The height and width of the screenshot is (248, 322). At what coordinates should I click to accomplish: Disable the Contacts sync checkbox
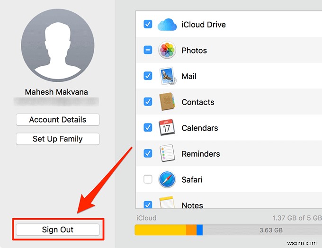point(148,102)
